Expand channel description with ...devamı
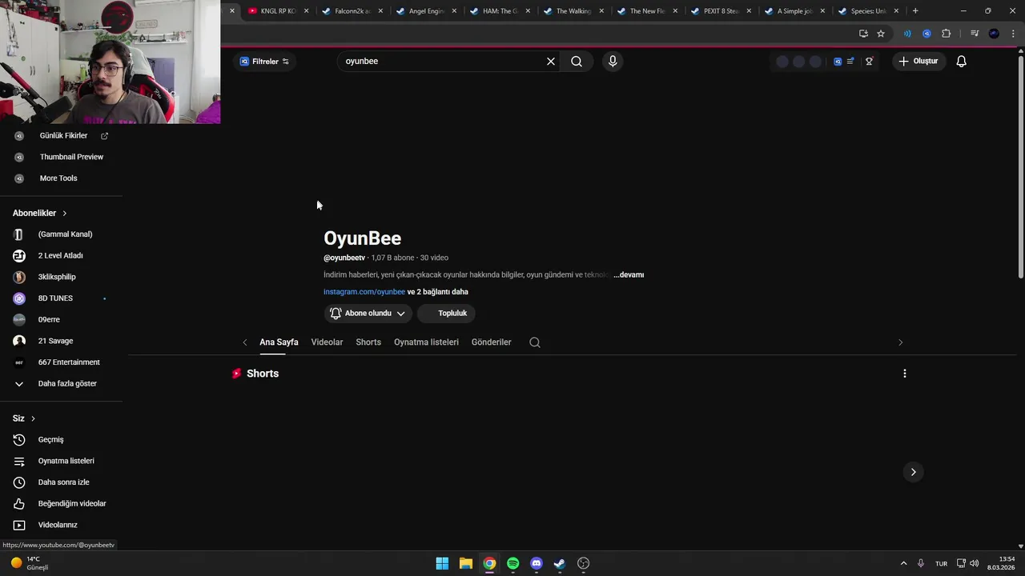The image size is (1025, 576). click(629, 275)
